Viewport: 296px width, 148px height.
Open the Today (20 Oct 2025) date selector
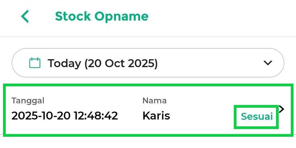coord(148,63)
